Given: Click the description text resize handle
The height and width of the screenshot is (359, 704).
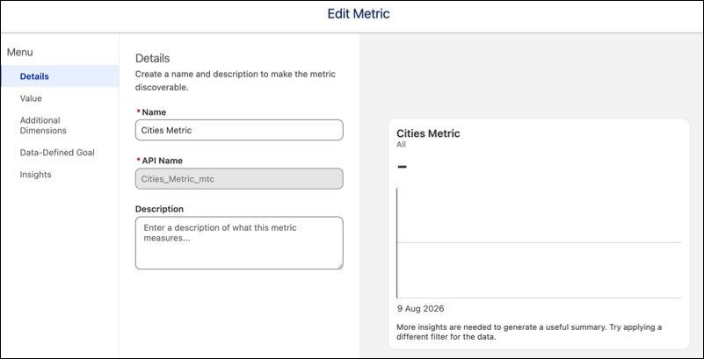Looking at the screenshot, I should 340,266.
